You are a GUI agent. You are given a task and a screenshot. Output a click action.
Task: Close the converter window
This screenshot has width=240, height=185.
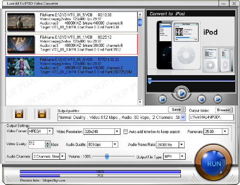(x=234, y=4)
